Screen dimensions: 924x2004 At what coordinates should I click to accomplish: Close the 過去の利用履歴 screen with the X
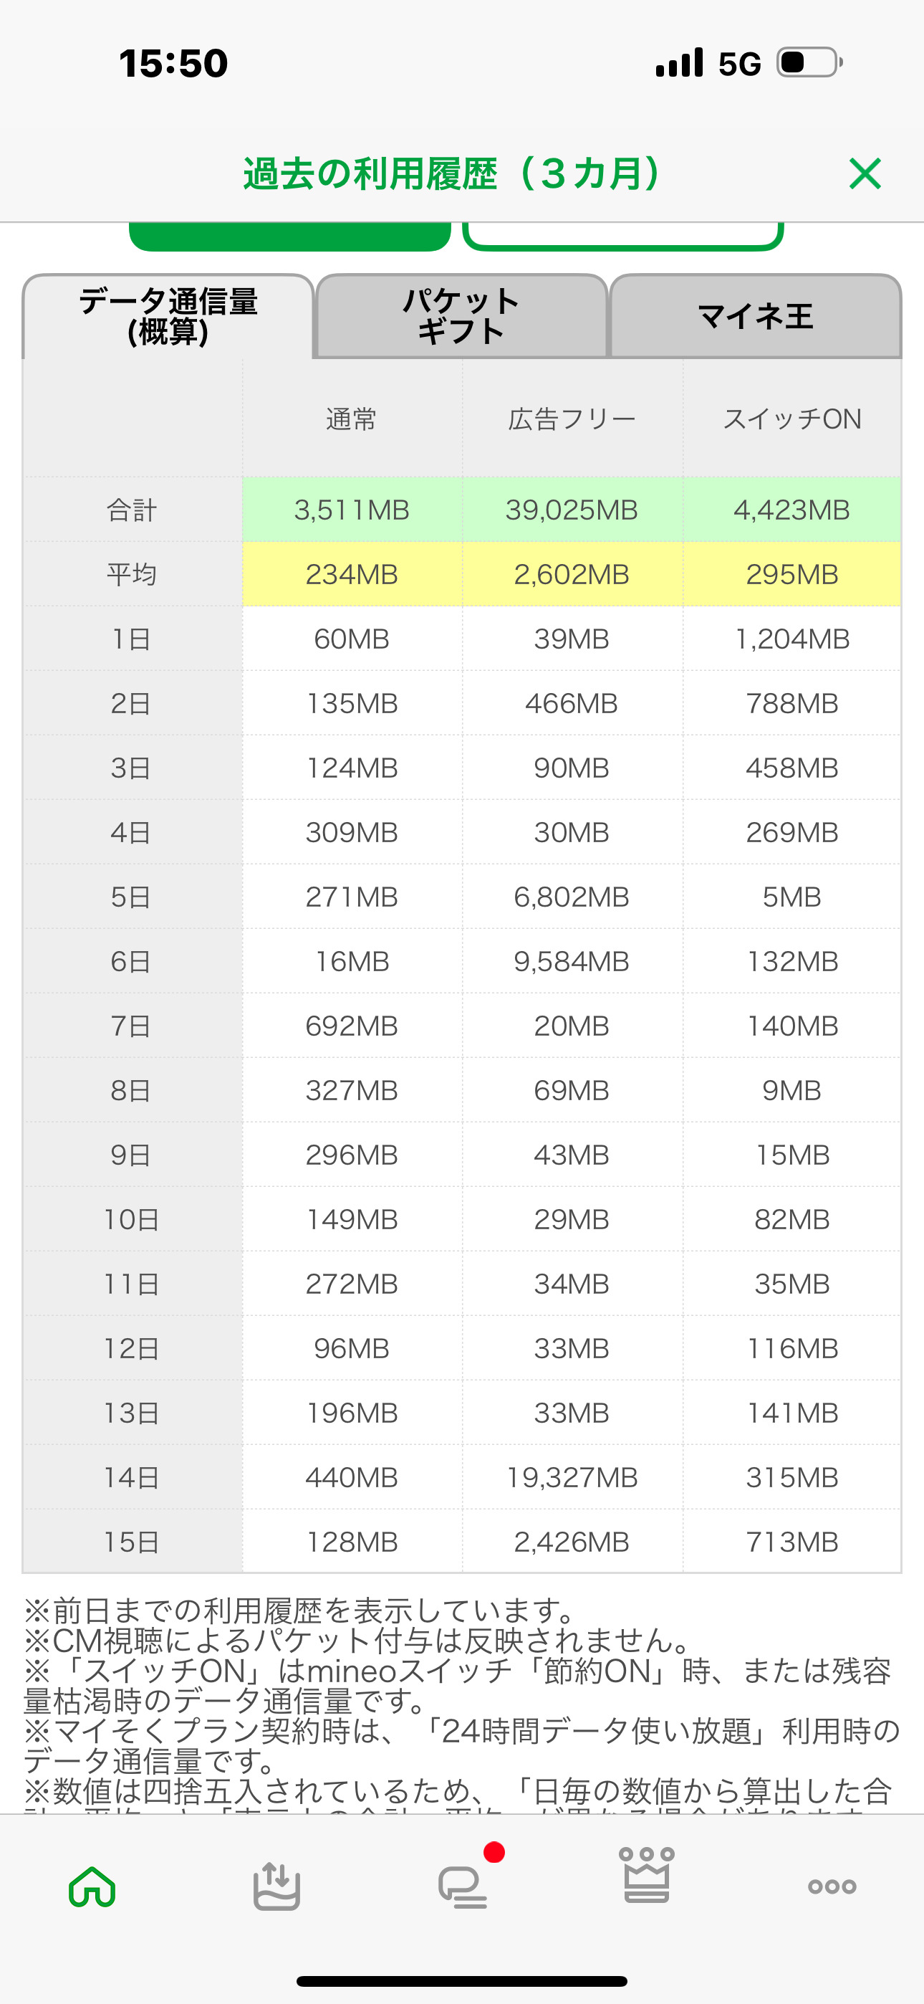coord(865,173)
